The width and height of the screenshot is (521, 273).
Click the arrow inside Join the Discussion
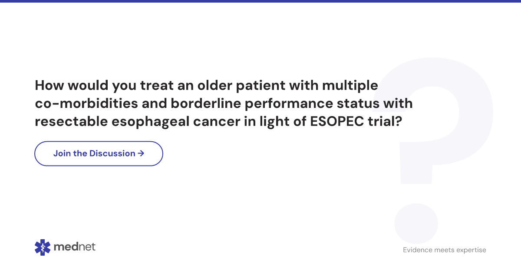pos(141,153)
